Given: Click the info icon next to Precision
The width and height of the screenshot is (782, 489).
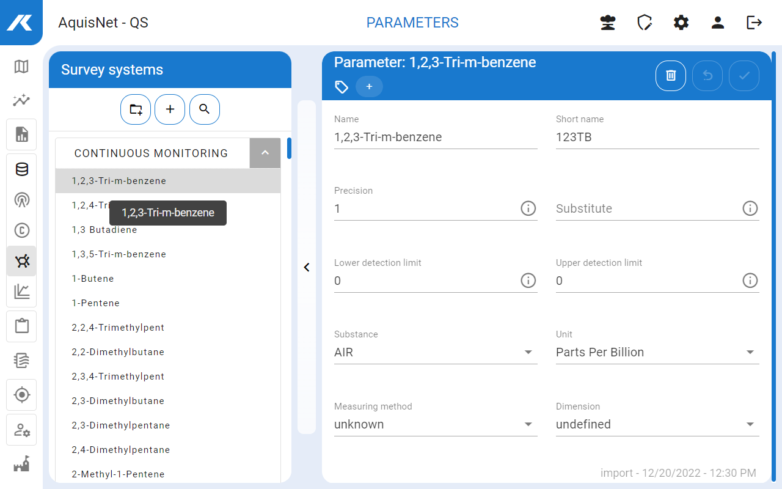Looking at the screenshot, I should [x=528, y=208].
